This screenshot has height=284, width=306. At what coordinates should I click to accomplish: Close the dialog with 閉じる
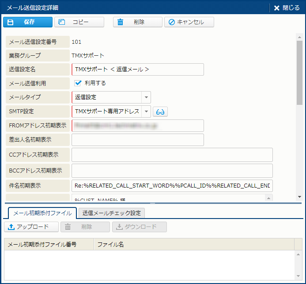click(287, 8)
